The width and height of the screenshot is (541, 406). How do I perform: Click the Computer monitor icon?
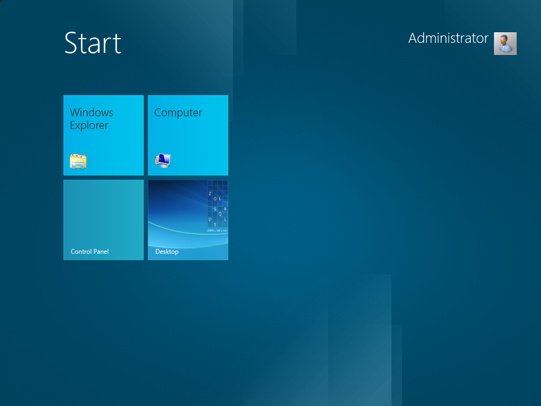click(163, 161)
